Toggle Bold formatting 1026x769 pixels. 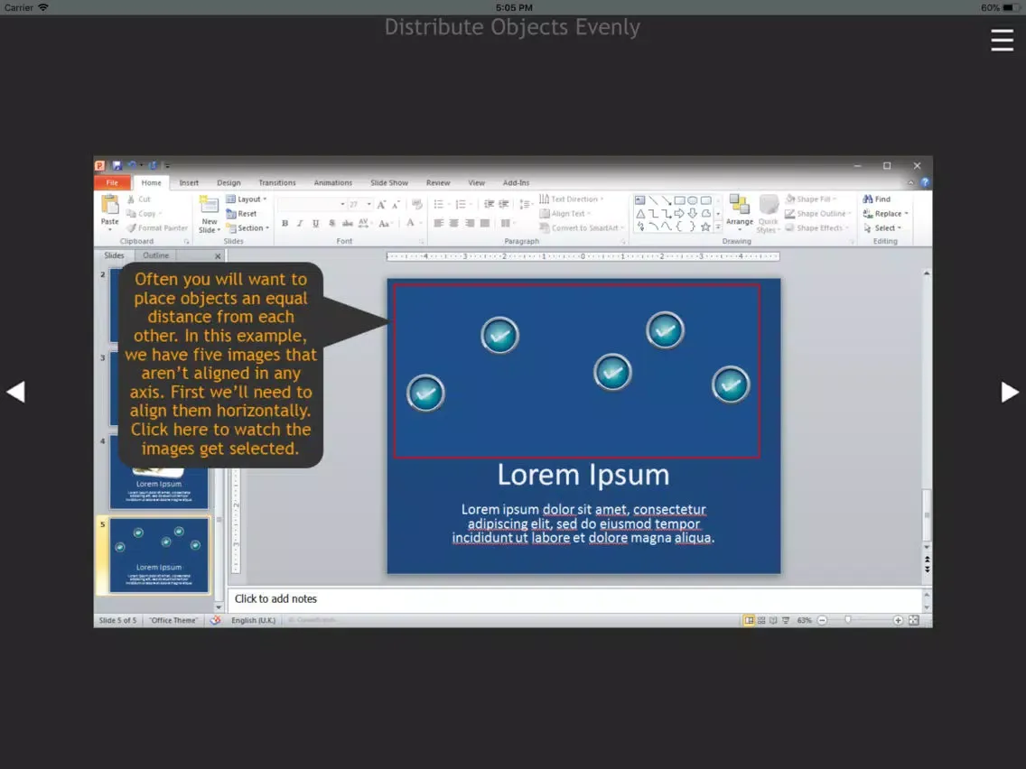[x=284, y=224]
